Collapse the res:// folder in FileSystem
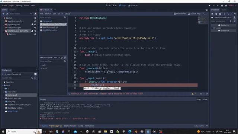 coord(3,85)
